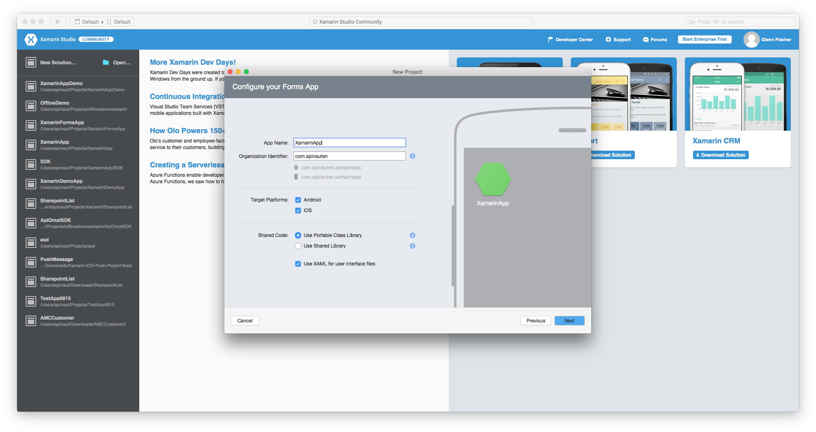The height and width of the screenshot is (432, 816).
Task: Open the How Olo Powers article link
Action: tap(187, 131)
